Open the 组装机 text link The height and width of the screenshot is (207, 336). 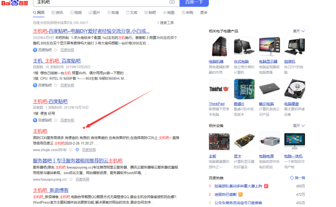[289, 62]
